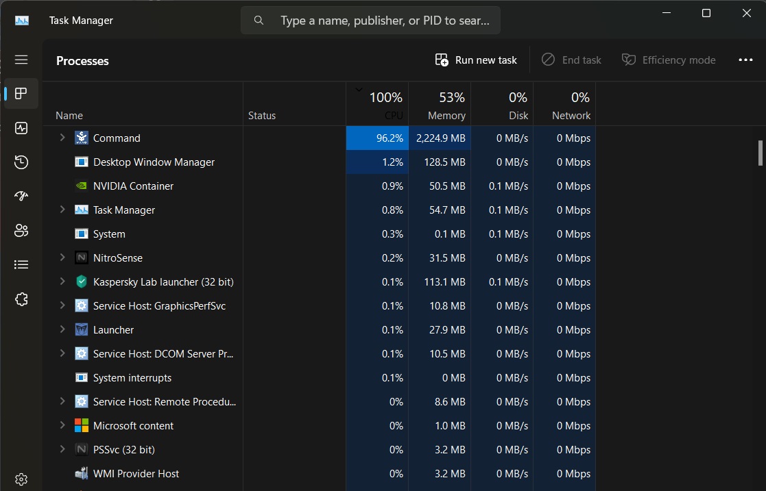The width and height of the screenshot is (766, 491).
Task: Expand the Command process group
Action: [x=62, y=138]
